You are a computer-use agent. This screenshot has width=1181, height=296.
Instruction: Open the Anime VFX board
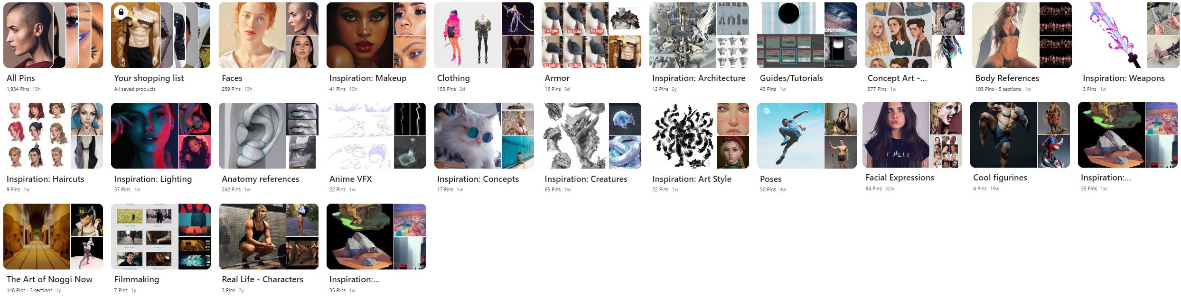(x=376, y=135)
